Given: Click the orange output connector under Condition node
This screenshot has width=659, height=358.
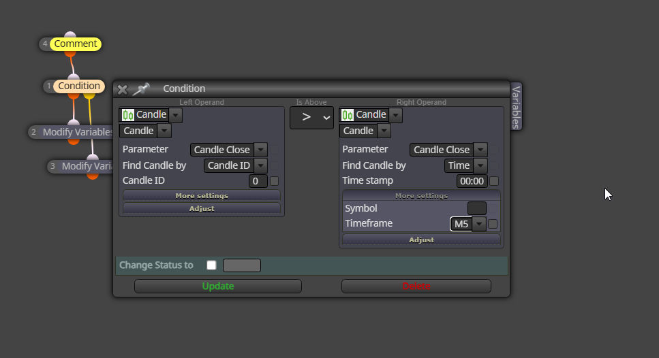Looking at the screenshot, I should click(x=74, y=96).
